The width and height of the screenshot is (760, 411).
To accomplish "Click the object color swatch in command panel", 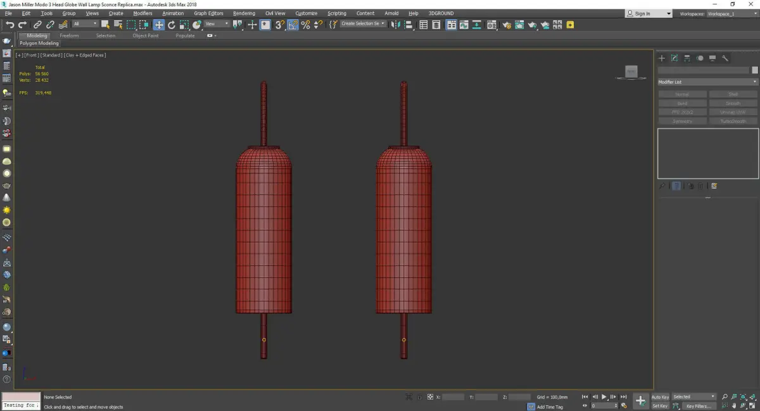I will tap(754, 70).
